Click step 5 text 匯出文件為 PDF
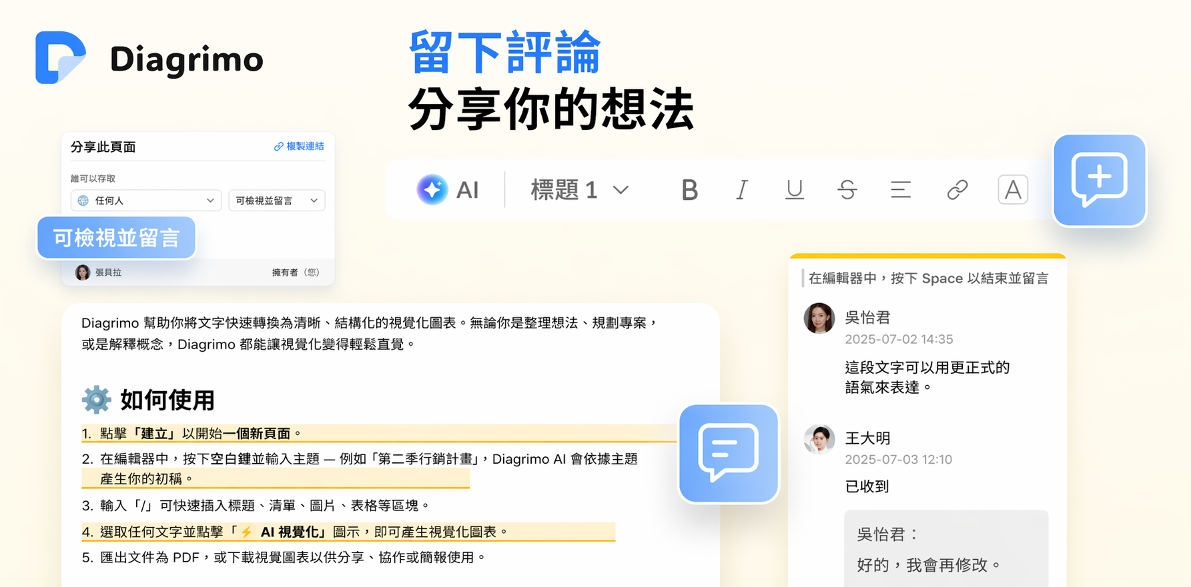The width and height of the screenshot is (1191, 587). pyautogui.click(x=293, y=557)
